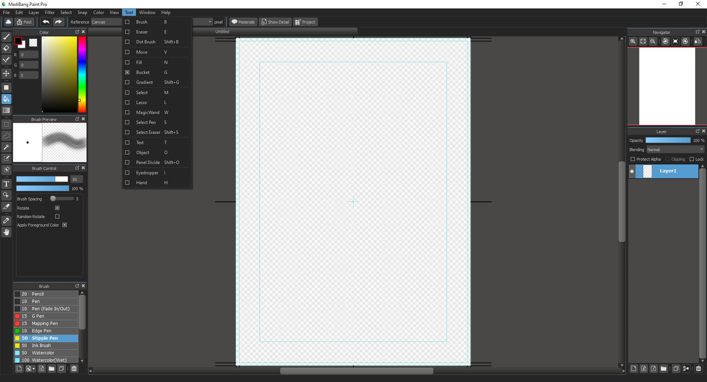Select the Watercolor brush in list
The height and width of the screenshot is (382, 707).
click(x=46, y=353)
